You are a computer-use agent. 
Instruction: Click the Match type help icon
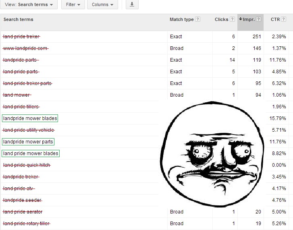pos(198,19)
